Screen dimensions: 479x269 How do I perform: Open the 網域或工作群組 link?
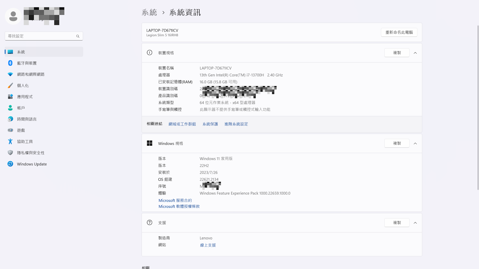click(182, 124)
